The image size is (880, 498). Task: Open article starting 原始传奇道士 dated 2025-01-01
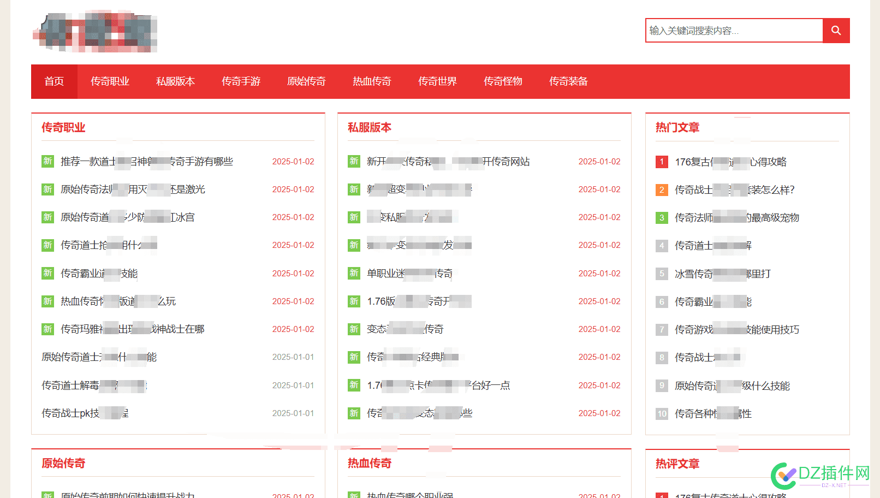[x=99, y=357]
